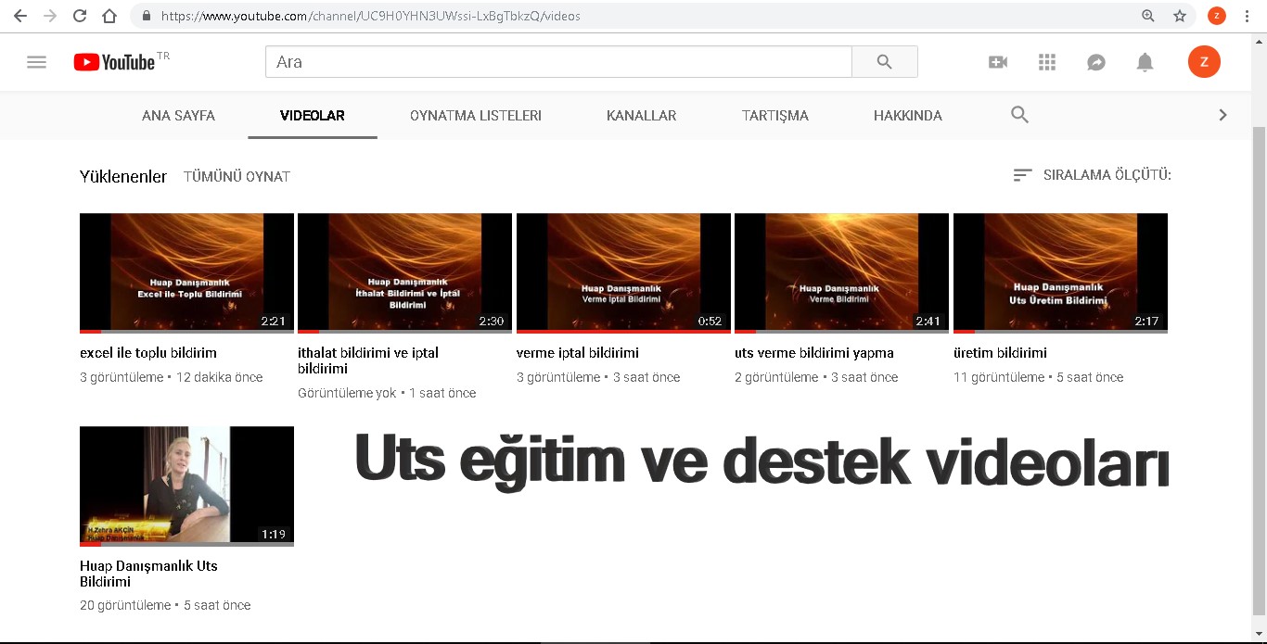The width and height of the screenshot is (1267, 644).
Task: Click the page vertical scrollbar
Action: [1259, 371]
